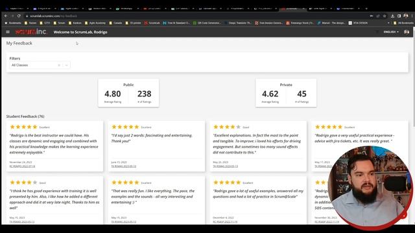Open a new browser tab with plus
The image size is (415, 233).
(366, 8)
